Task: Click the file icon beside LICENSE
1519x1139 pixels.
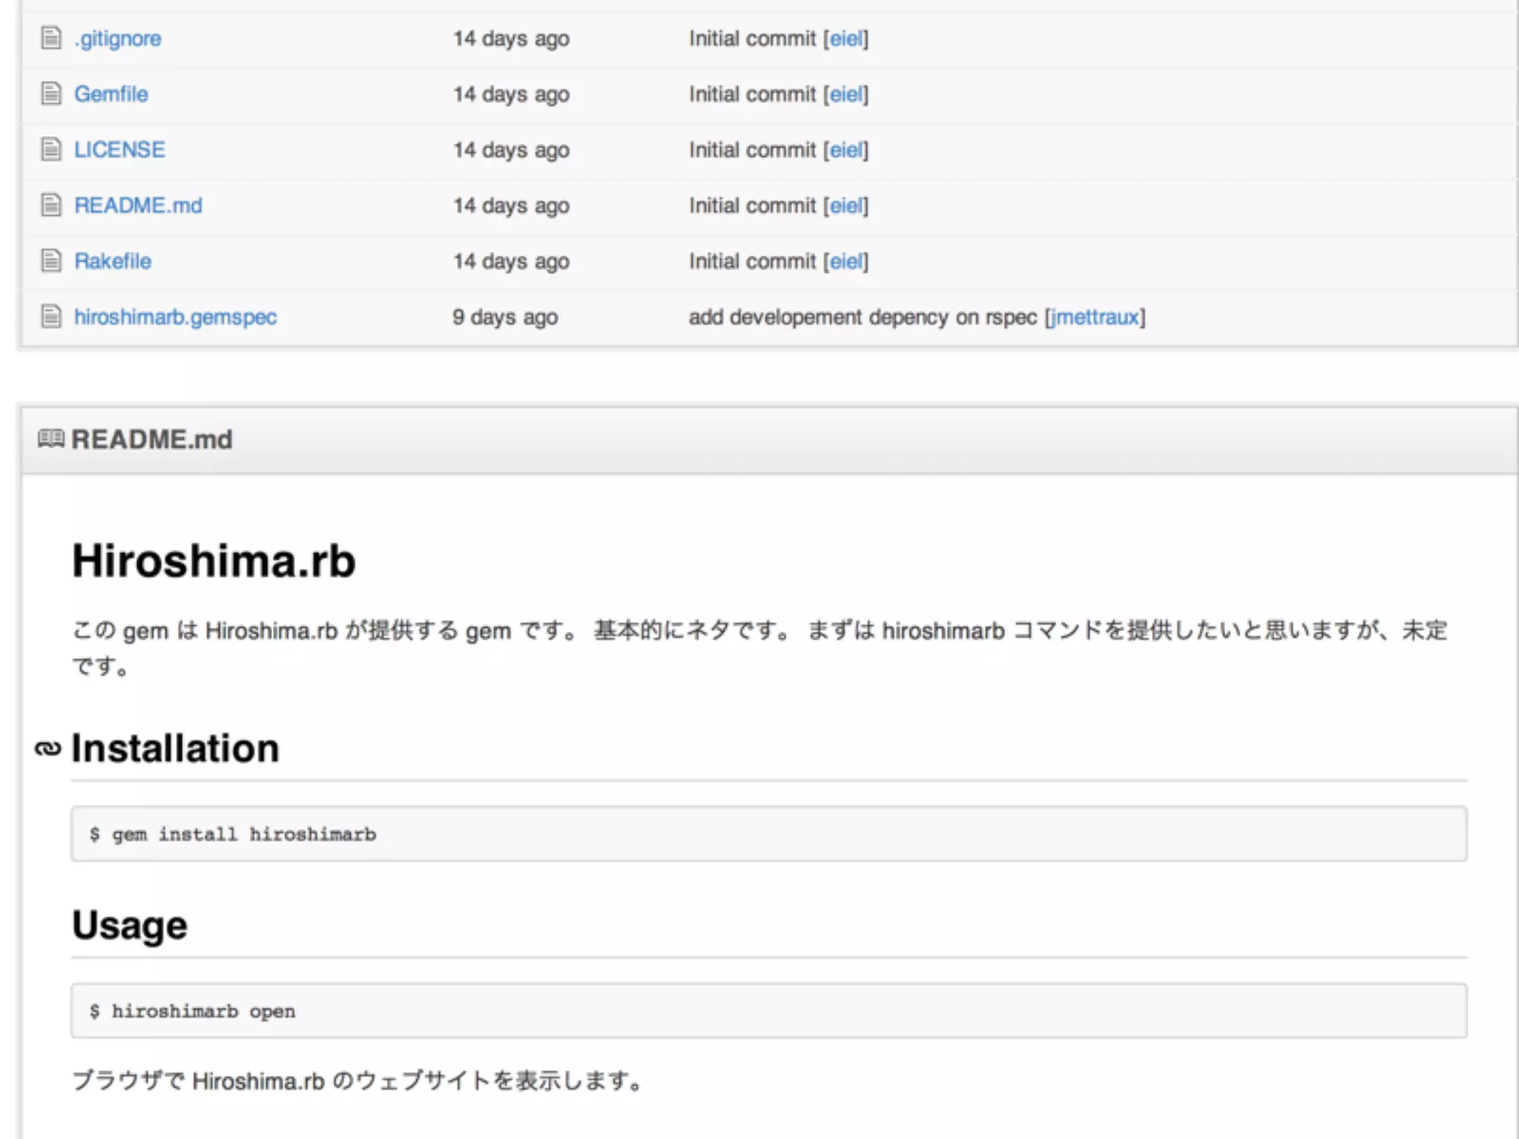Action: tap(50, 149)
